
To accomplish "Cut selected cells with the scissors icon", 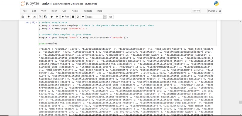I will click(35, 17).
